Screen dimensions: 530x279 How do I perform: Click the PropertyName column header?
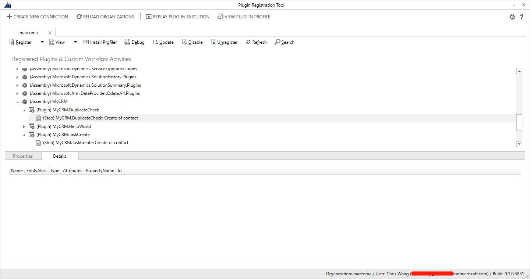100,171
